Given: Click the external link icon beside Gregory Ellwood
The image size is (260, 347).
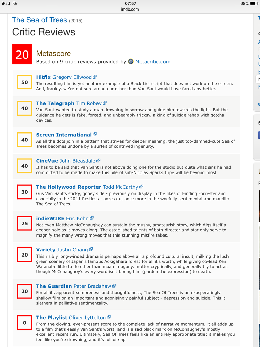Looking at the screenshot, I should tap(95, 77).
